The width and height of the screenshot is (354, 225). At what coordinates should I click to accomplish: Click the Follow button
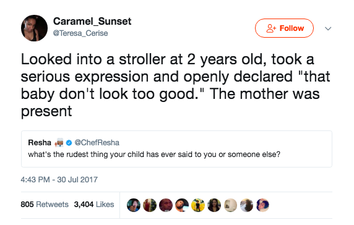click(x=284, y=28)
